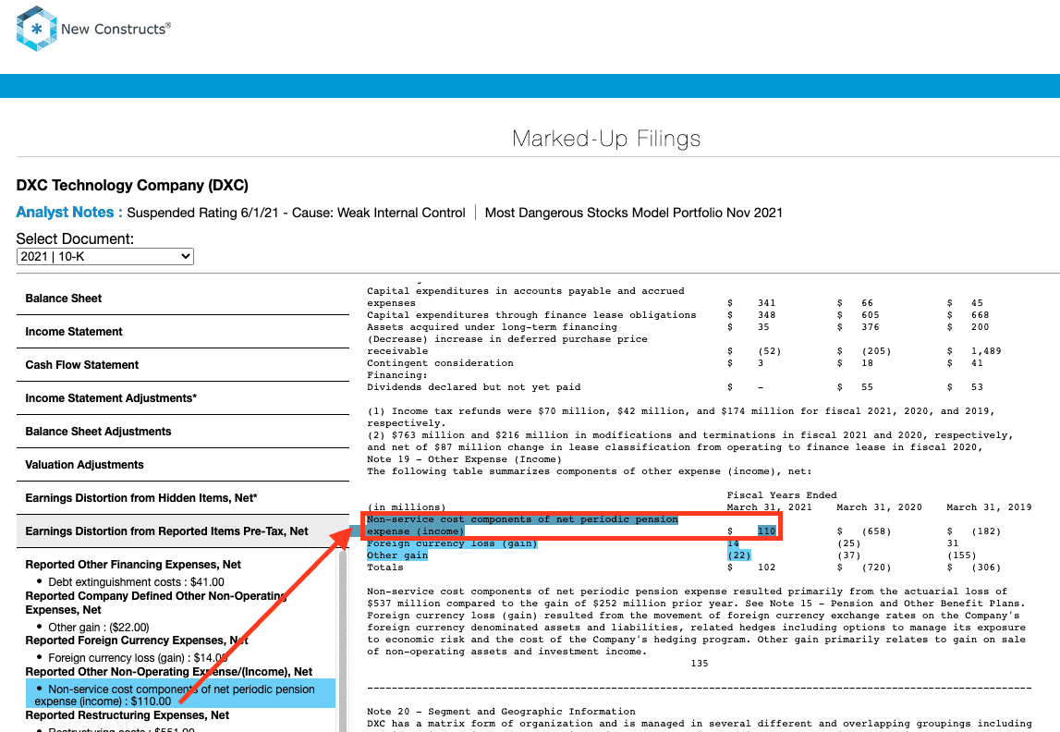
Task: Click the March 31, 2019 column header
Action: (x=989, y=507)
